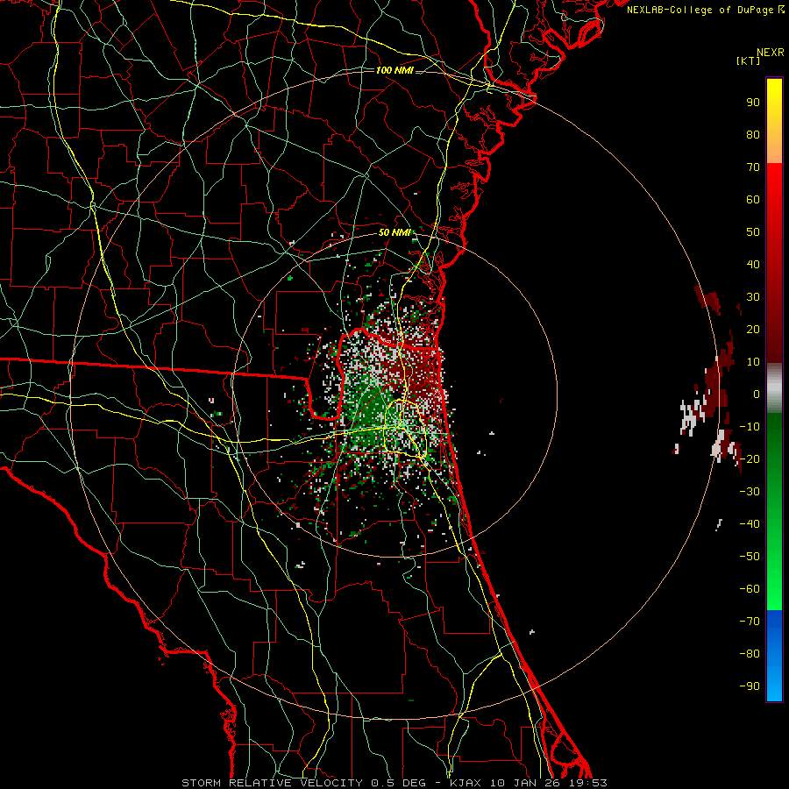Screen dimensions: 789x789
Task: Click the -20 value on velocity scale
Action: click(750, 458)
